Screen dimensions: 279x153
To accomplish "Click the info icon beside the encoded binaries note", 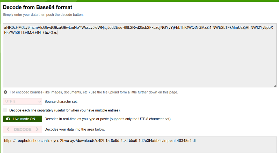I will pos(6,92).
